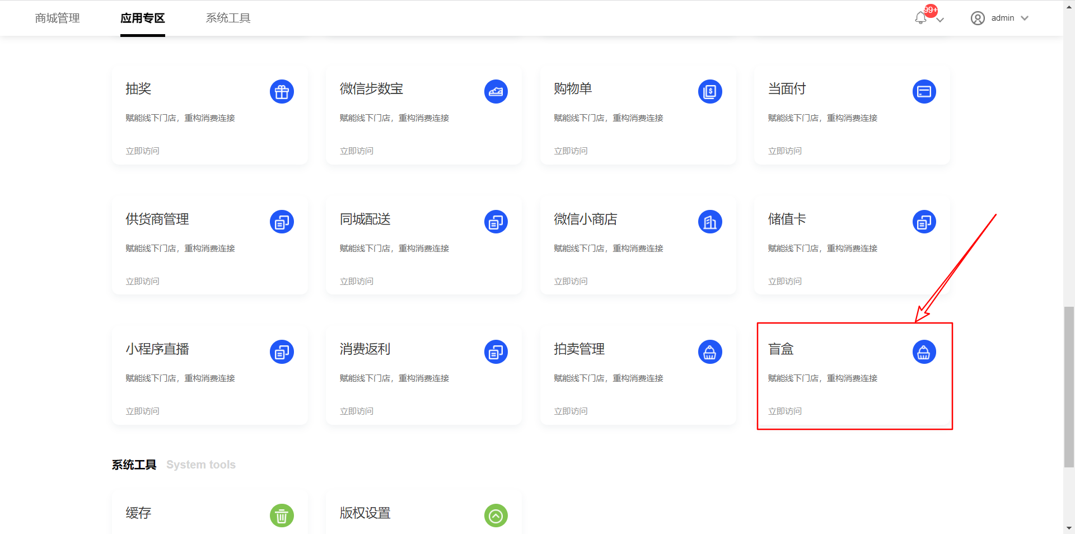Click the green trash icon on 缓存 card
Screen dimensions: 1075x534
pos(282,516)
